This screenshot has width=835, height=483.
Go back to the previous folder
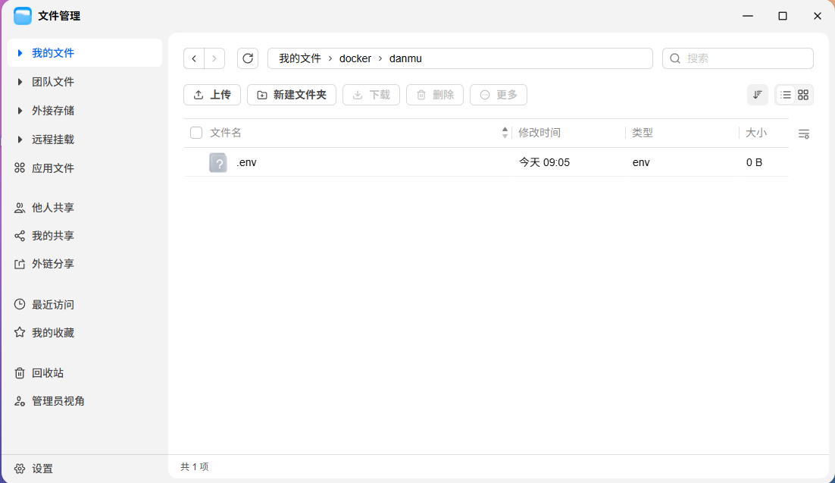(194, 58)
